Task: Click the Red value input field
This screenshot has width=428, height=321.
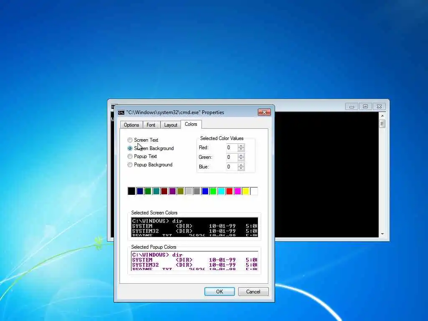Action: (232, 148)
